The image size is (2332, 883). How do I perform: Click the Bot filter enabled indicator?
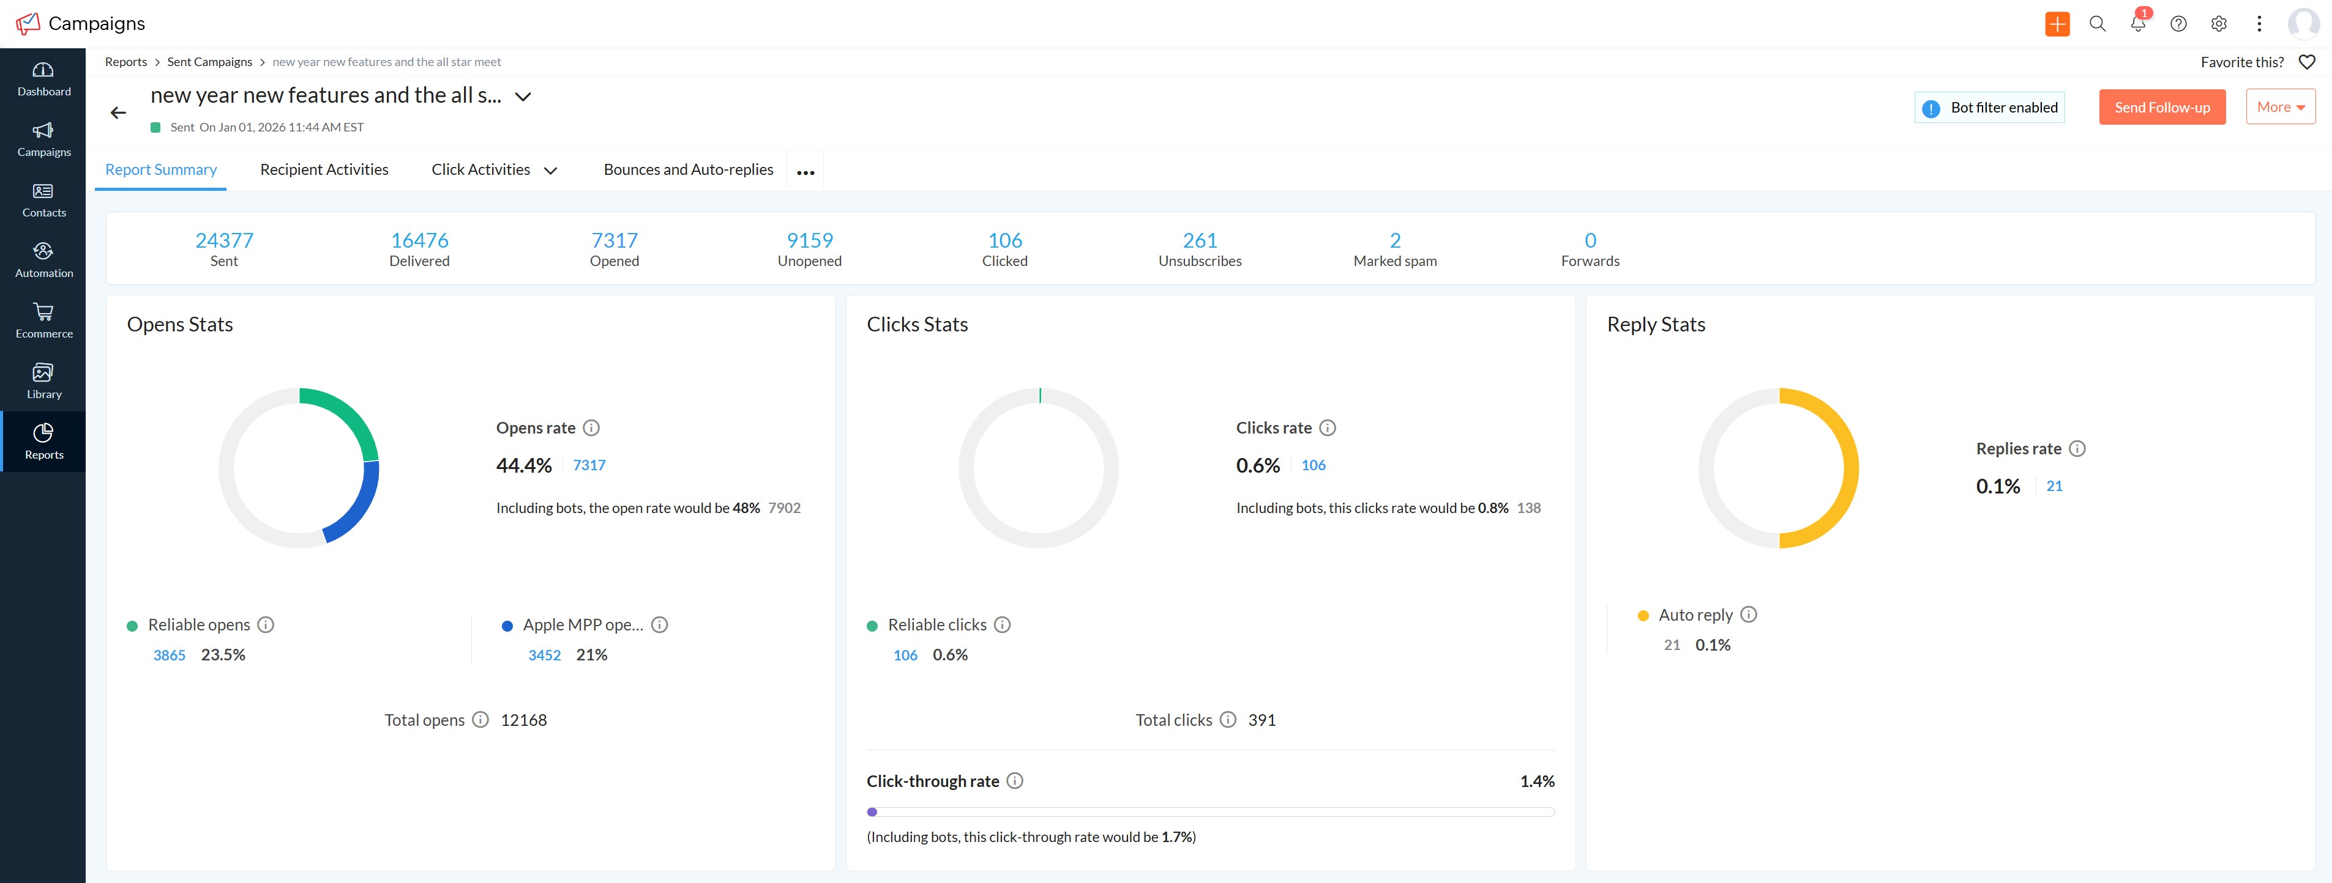(1989, 108)
